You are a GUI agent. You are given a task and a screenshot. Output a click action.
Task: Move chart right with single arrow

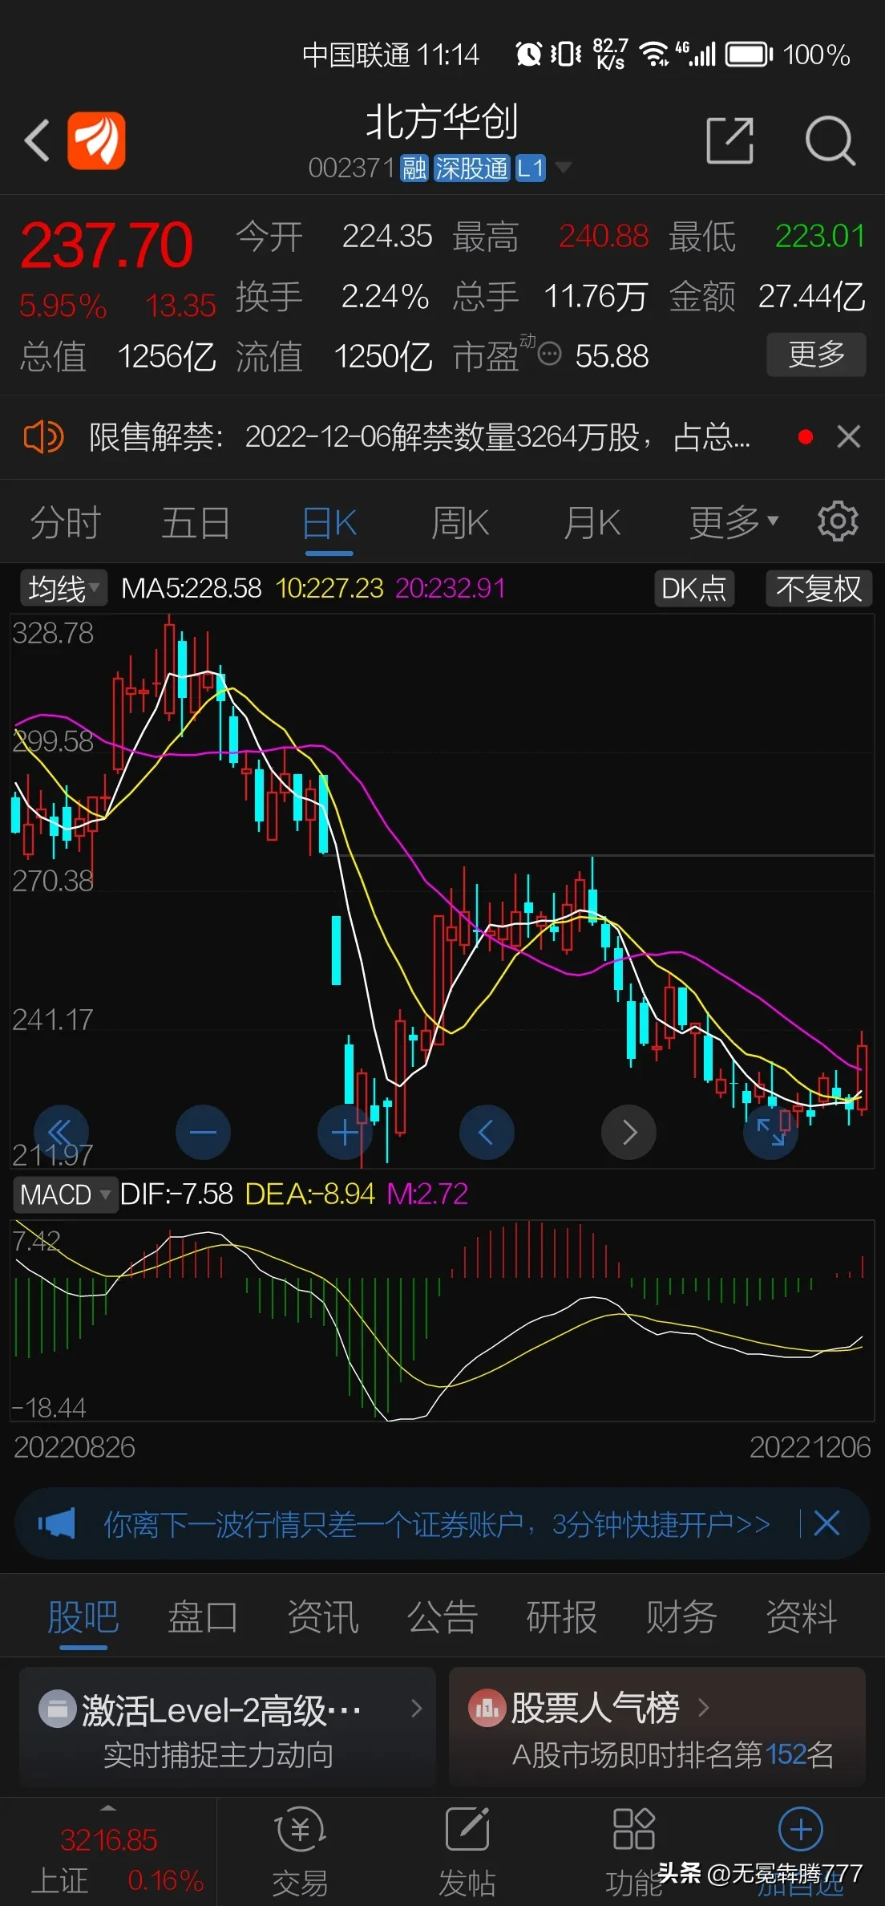(x=629, y=1132)
